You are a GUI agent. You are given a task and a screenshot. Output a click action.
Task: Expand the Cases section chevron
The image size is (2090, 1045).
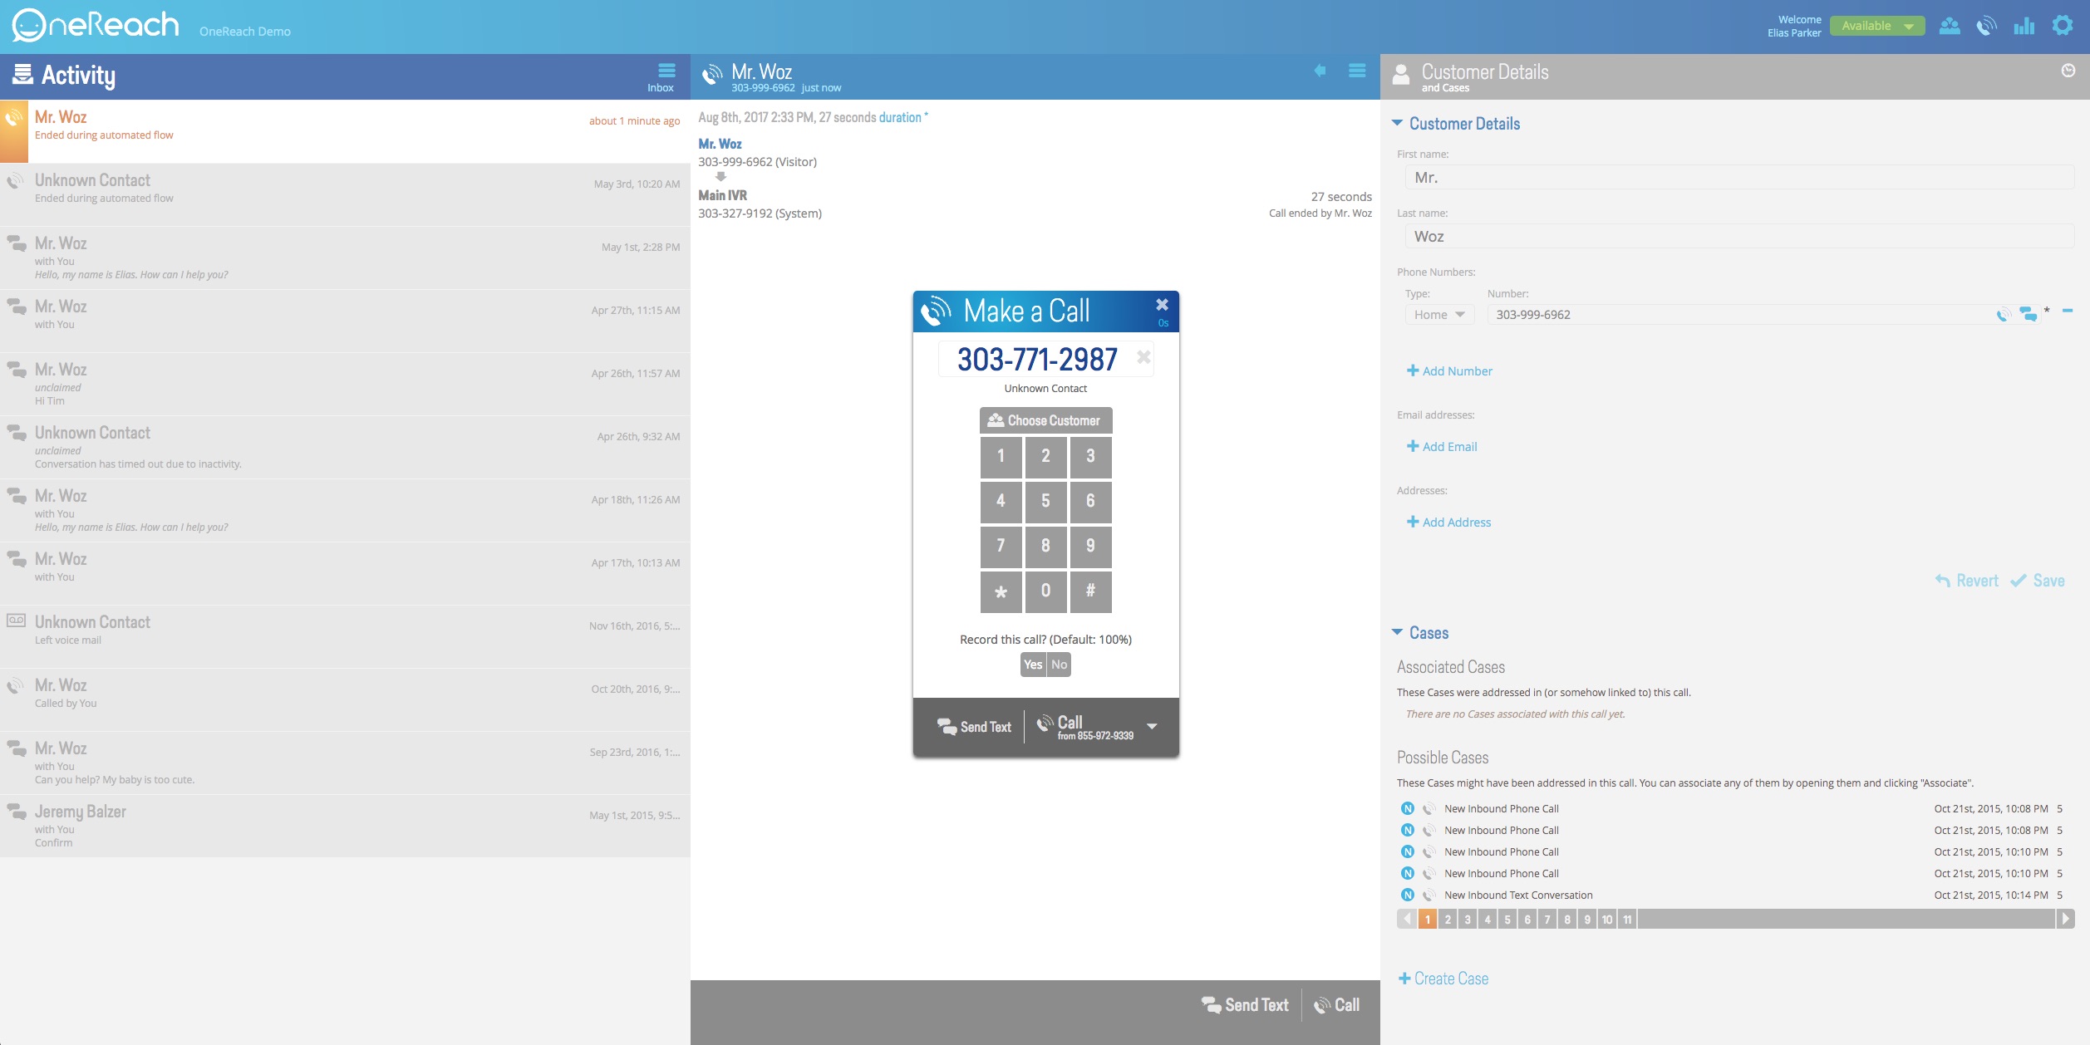pos(1399,630)
